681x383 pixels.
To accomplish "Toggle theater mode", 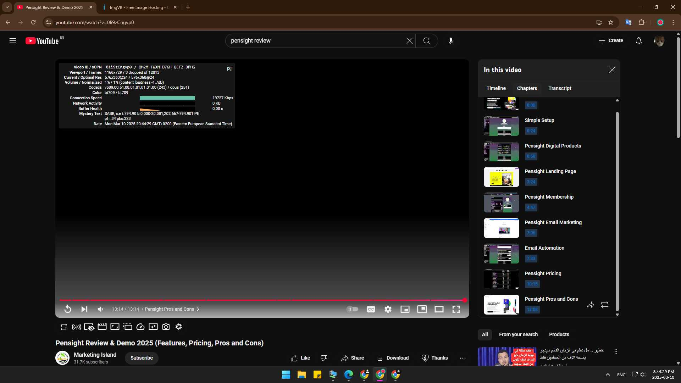I will [x=439, y=309].
